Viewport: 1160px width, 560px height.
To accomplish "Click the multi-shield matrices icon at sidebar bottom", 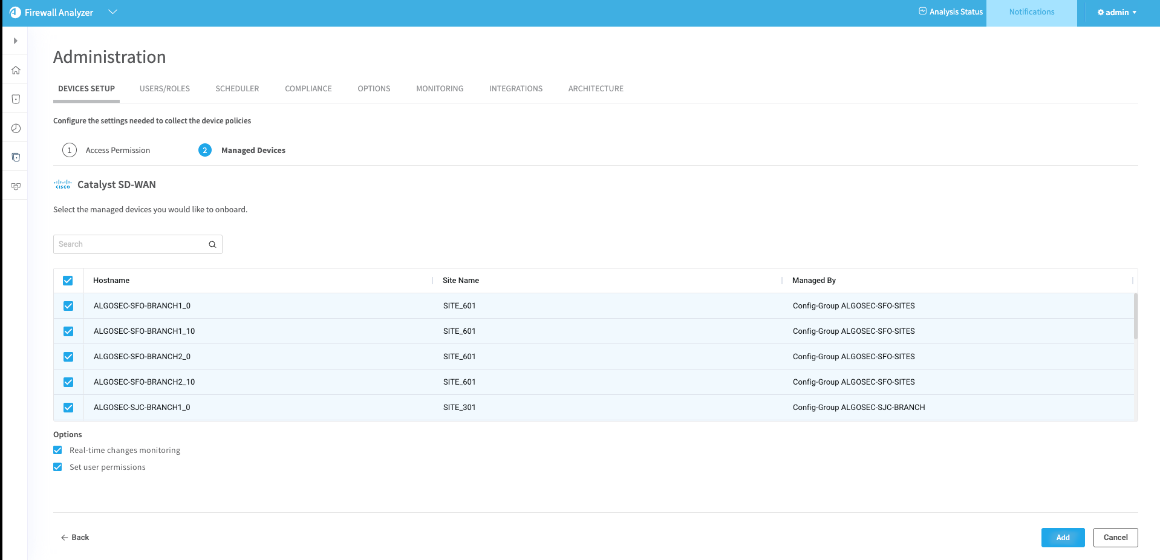I will [x=16, y=186].
